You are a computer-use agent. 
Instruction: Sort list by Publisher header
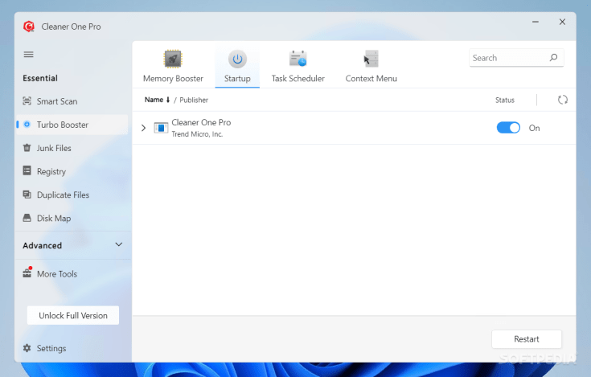pyautogui.click(x=194, y=100)
